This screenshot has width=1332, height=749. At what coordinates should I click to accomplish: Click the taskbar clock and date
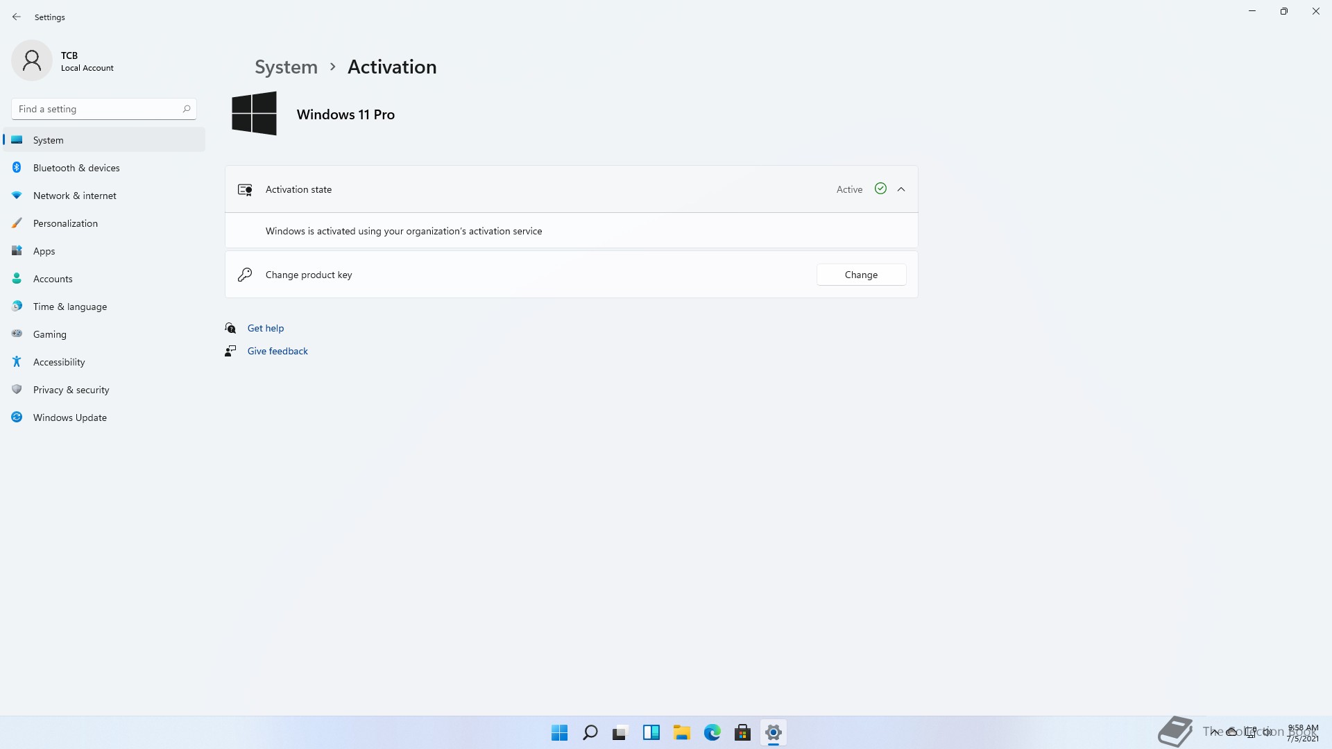[x=1303, y=733]
